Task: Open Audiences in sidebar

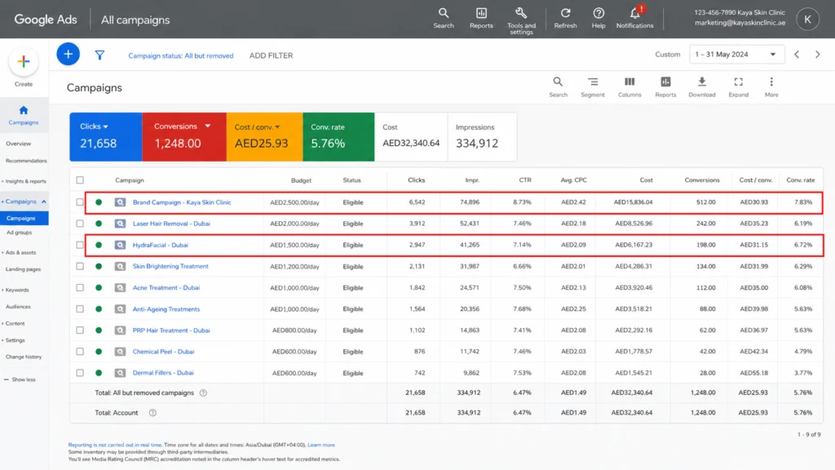Action: click(x=18, y=307)
